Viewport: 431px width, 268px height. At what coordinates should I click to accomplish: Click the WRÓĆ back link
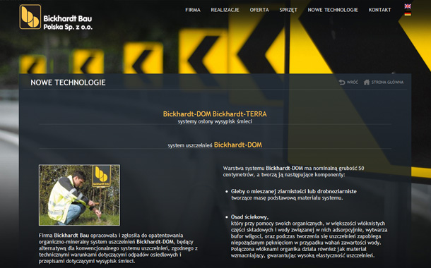353,82
